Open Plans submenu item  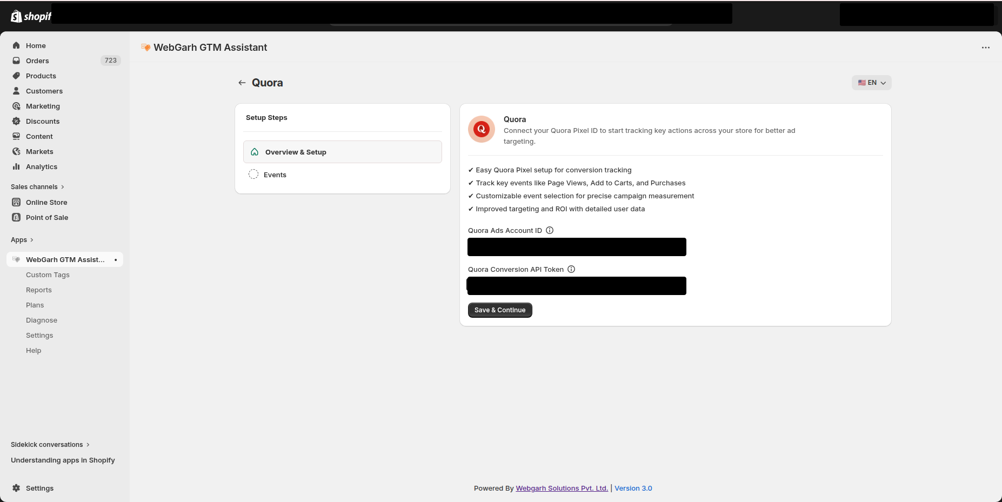click(x=35, y=305)
